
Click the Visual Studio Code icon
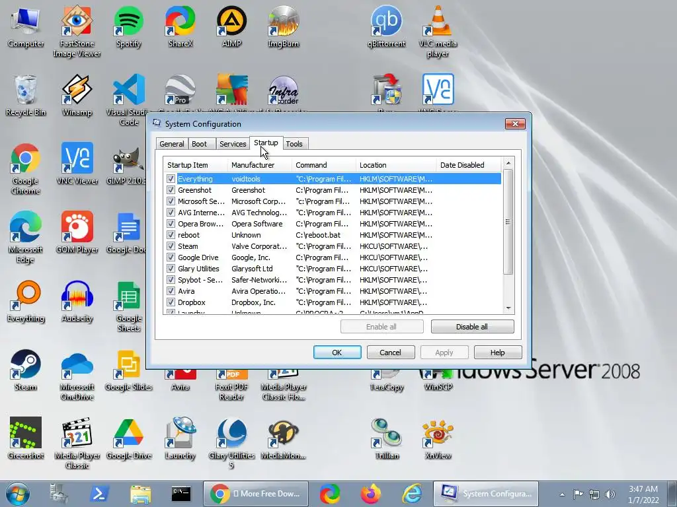click(x=129, y=100)
